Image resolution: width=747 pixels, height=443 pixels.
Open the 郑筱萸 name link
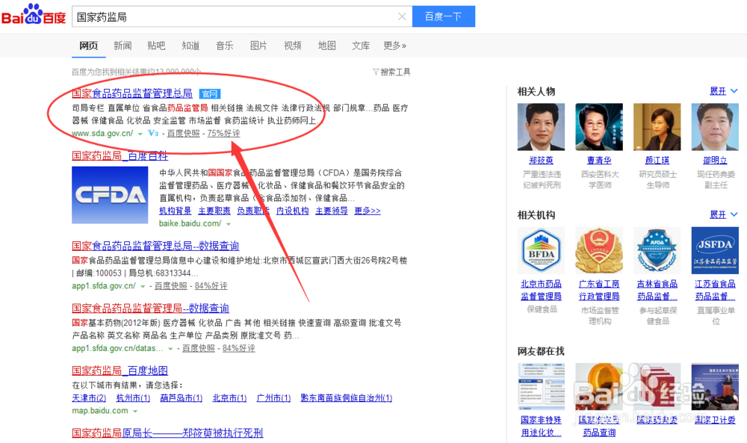[x=541, y=161]
